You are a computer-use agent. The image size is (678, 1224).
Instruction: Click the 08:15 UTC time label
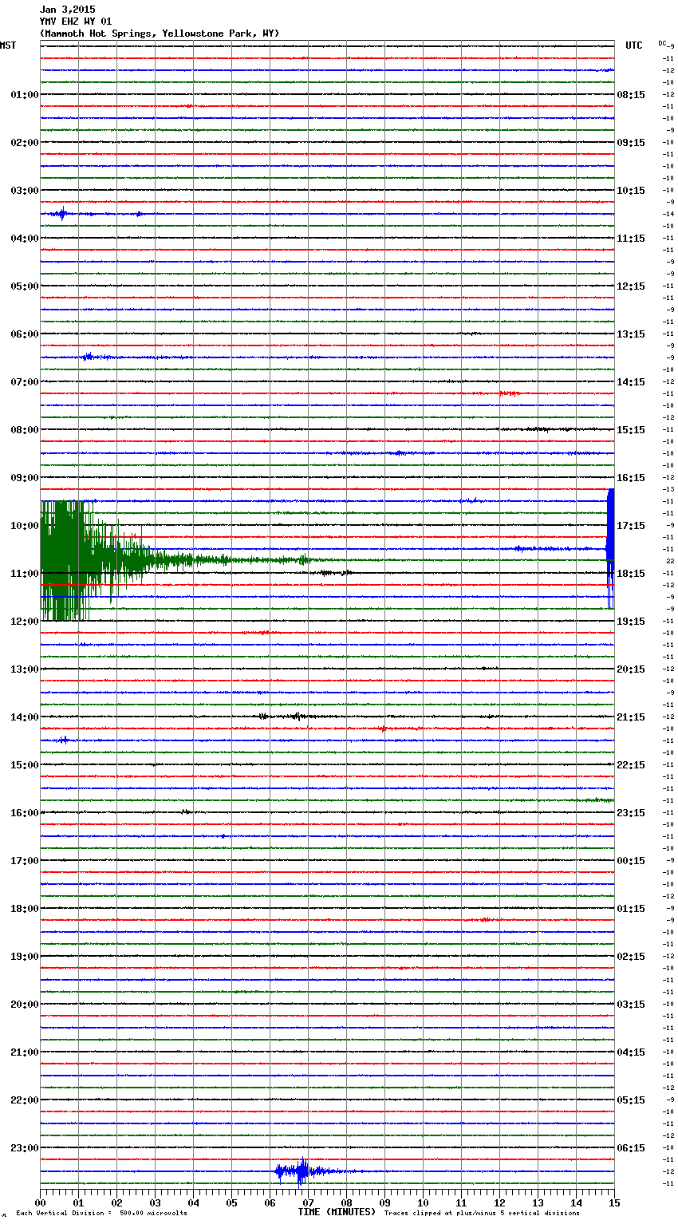[631, 95]
